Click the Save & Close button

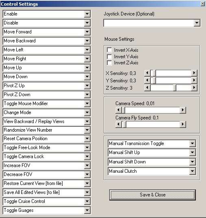point(152,195)
